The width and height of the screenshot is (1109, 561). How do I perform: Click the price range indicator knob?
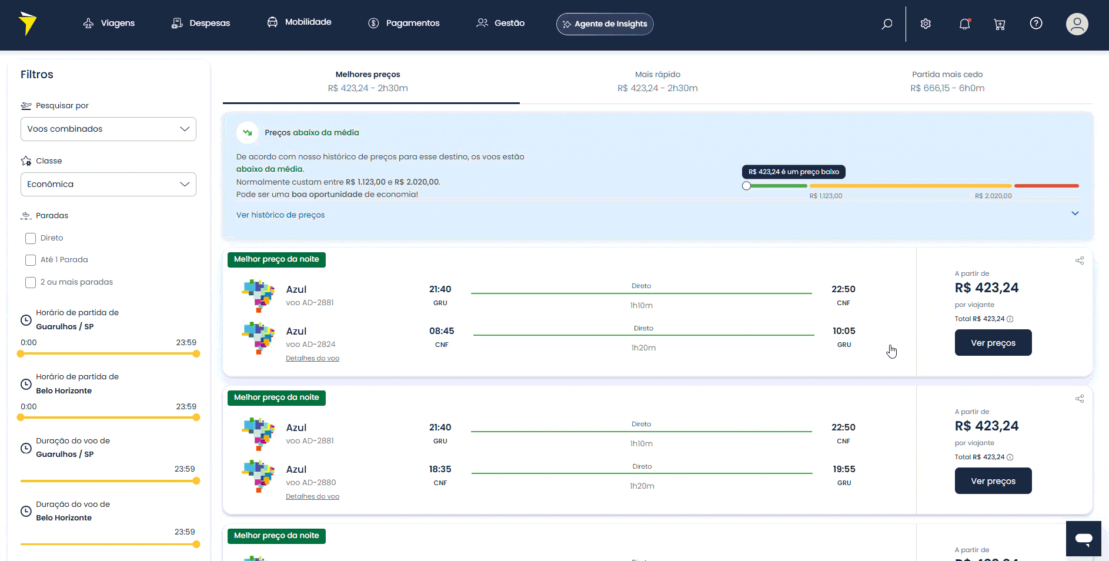pyautogui.click(x=746, y=186)
